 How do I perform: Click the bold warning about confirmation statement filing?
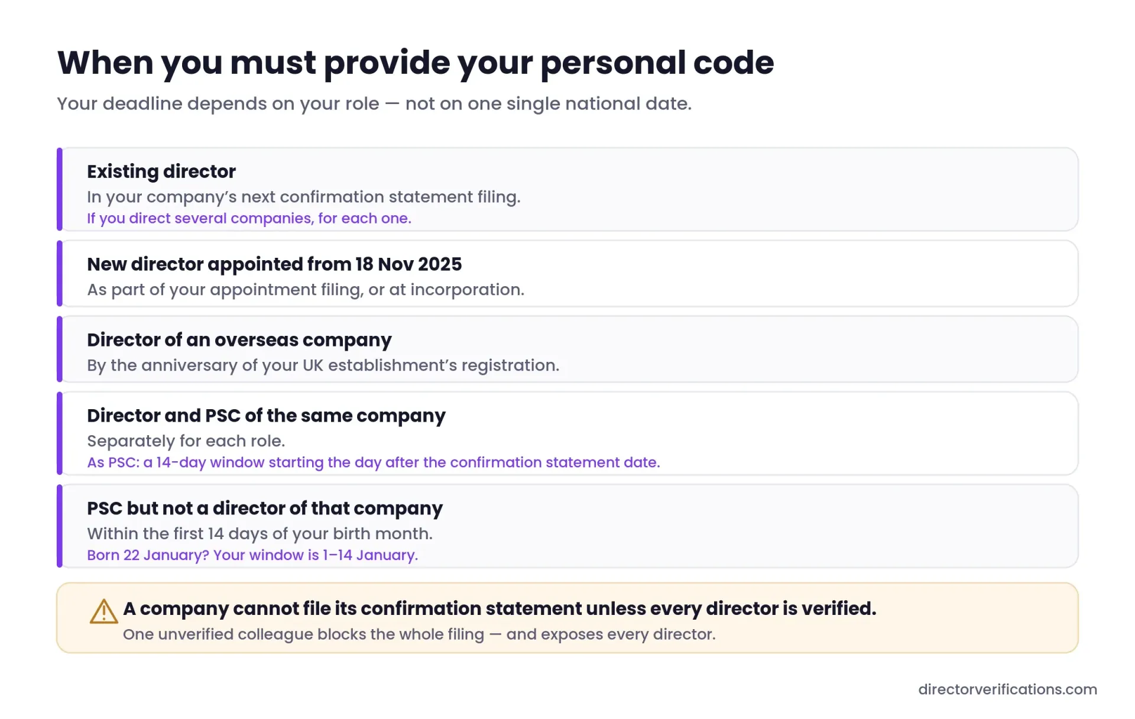pos(500,608)
